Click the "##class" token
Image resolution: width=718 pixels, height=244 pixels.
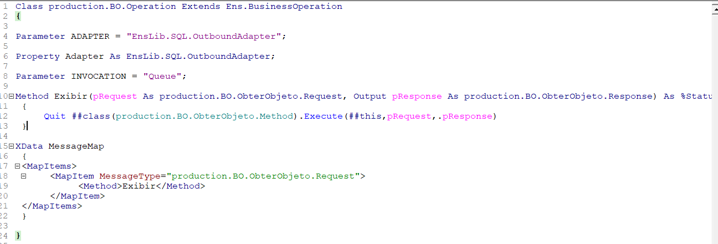(x=90, y=116)
